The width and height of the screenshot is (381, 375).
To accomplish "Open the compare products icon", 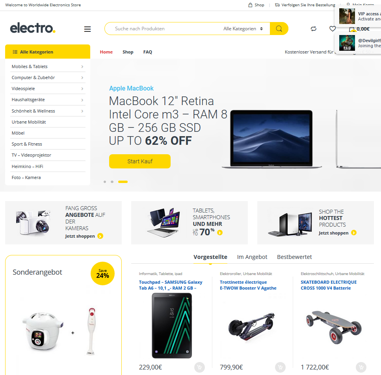I will click(314, 29).
